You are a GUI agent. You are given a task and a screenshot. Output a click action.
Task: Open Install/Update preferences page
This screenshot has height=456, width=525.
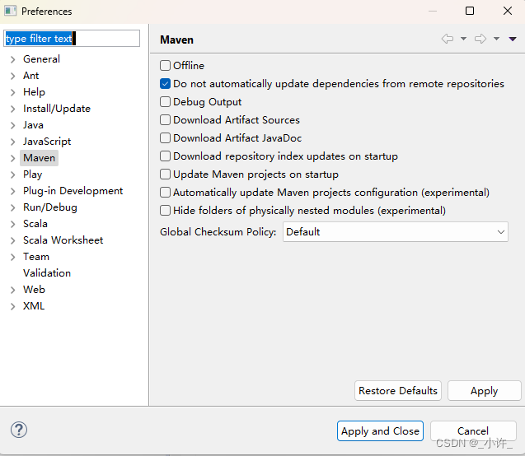click(57, 109)
